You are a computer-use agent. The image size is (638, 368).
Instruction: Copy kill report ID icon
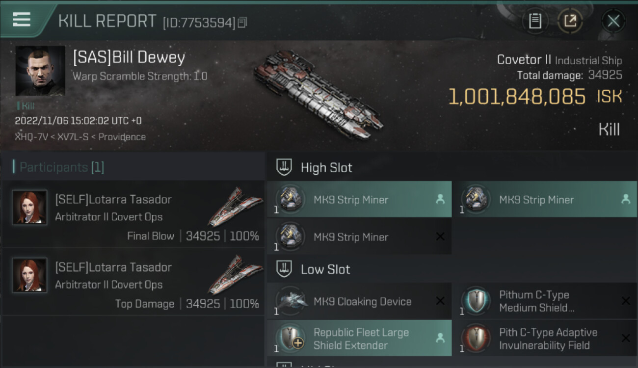point(243,23)
